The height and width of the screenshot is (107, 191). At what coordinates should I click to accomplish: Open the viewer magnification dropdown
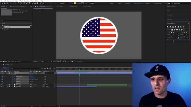tap(36, 62)
